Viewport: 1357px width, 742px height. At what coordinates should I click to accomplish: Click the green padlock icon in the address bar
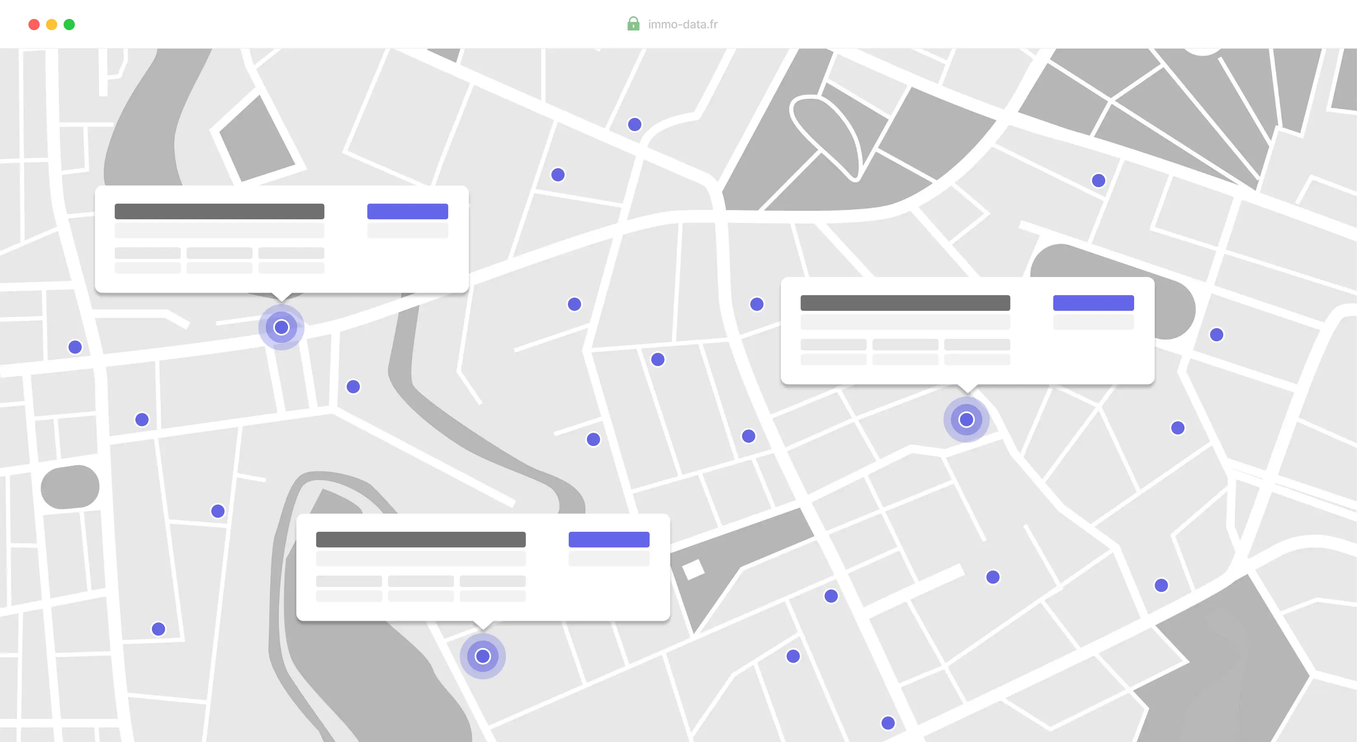(x=633, y=23)
